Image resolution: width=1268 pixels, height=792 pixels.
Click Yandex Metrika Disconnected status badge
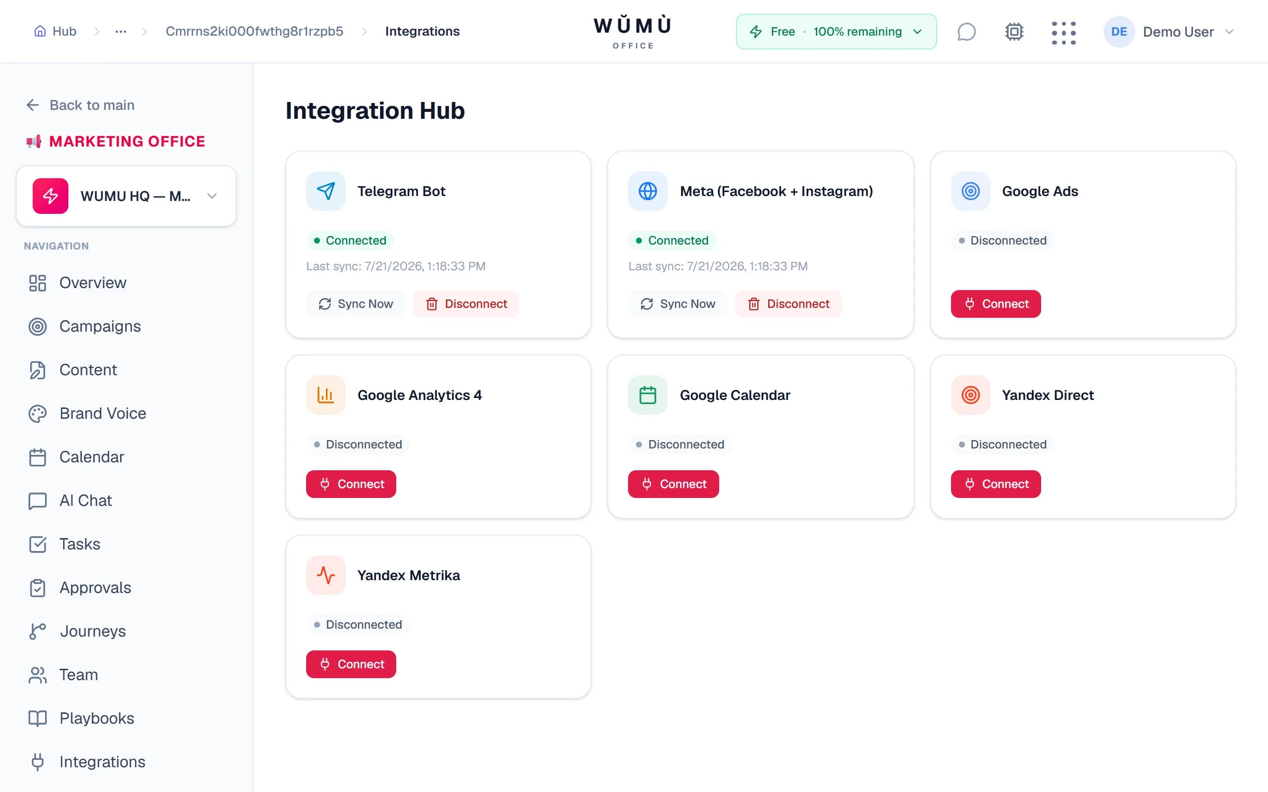pos(358,624)
